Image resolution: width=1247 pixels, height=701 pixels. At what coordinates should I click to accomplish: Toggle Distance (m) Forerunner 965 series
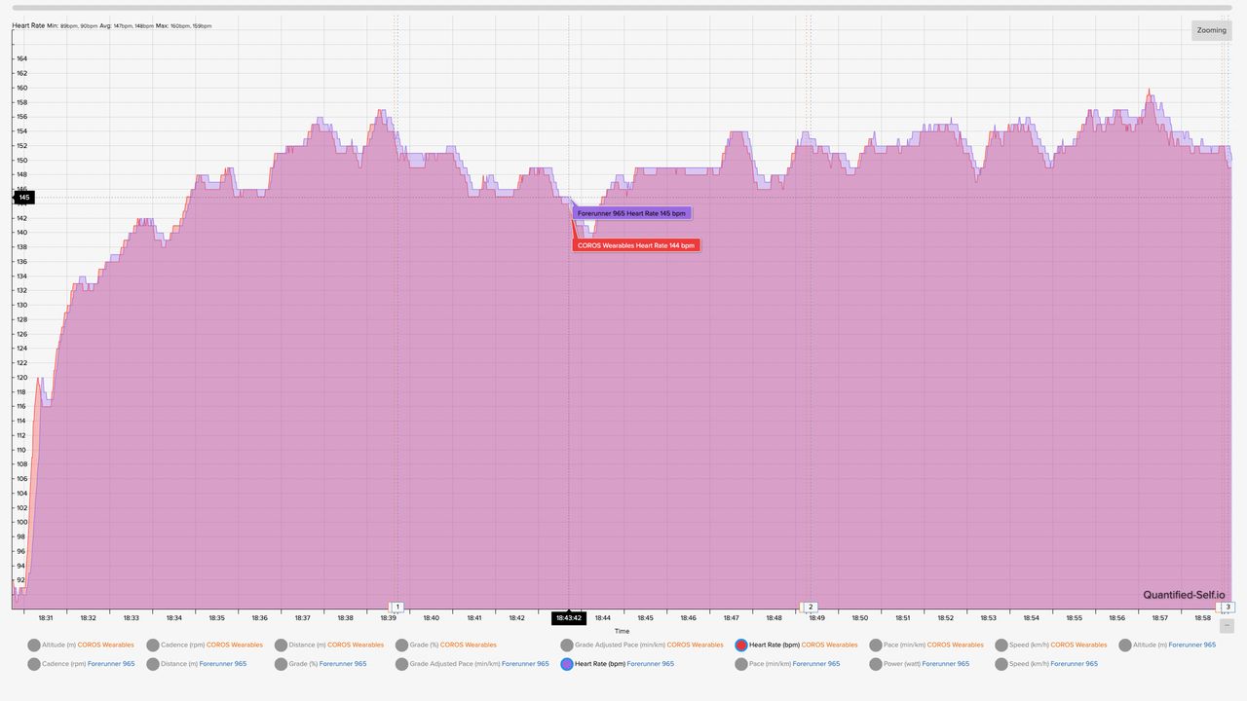click(x=197, y=664)
